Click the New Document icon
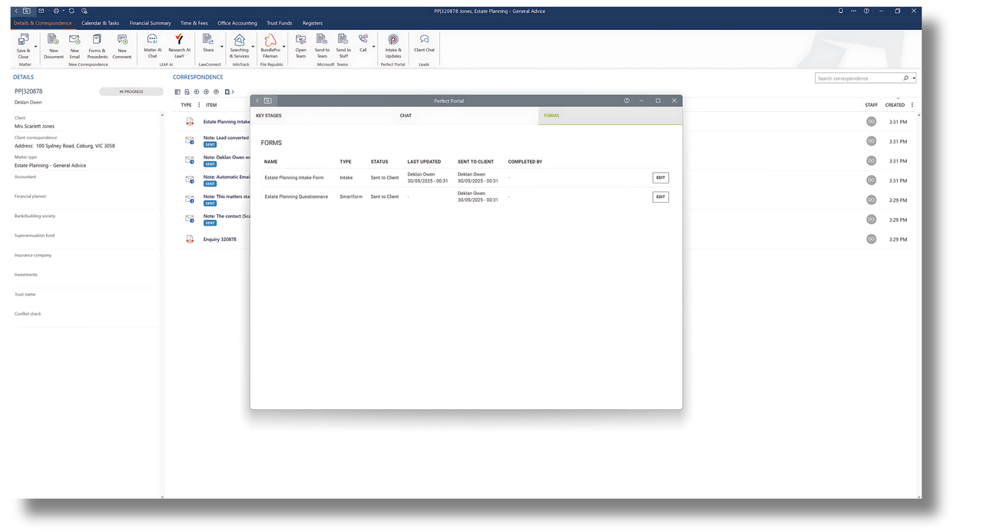The width and height of the screenshot is (983, 532). (54, 45)
